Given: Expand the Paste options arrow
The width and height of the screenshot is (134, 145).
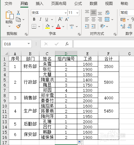Looking at the screenshot, I should tap(9, 26).
